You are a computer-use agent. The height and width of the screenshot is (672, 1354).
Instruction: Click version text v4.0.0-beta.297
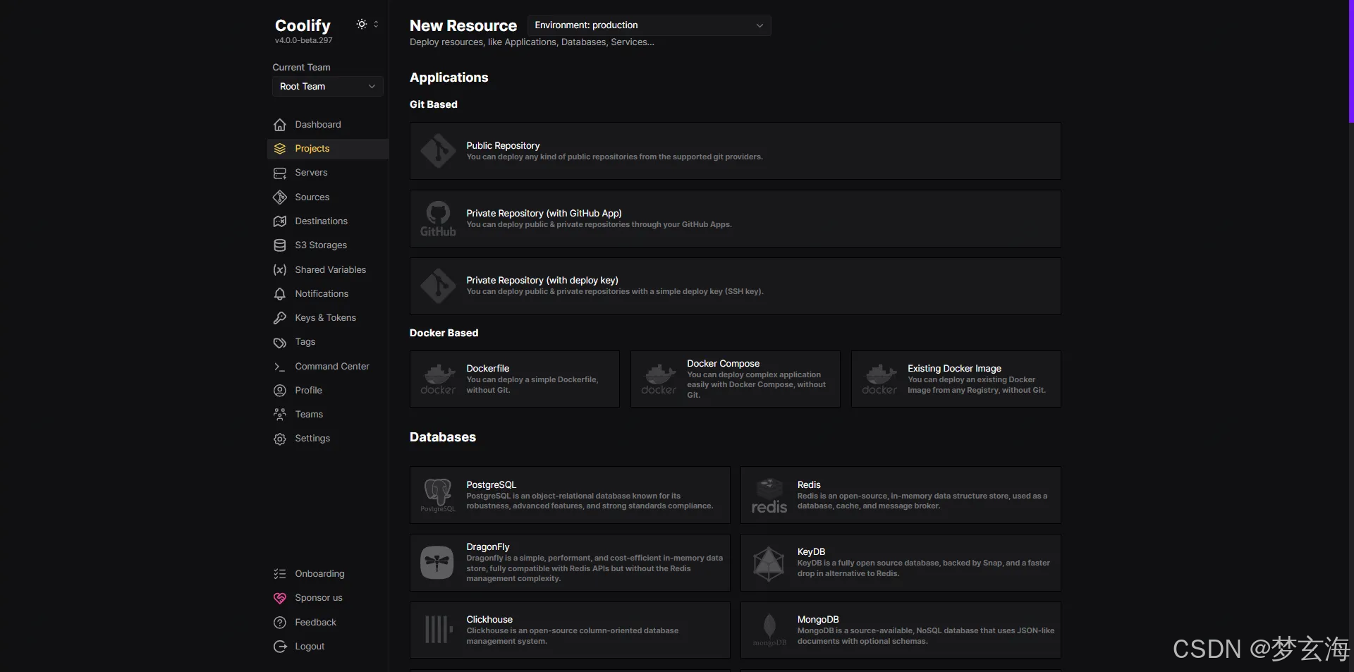pyautogui.click(x=304, y=41)
